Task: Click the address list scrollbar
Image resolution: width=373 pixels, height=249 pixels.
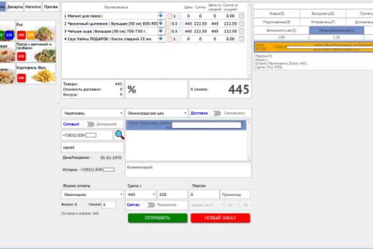Action: point(249,140)
